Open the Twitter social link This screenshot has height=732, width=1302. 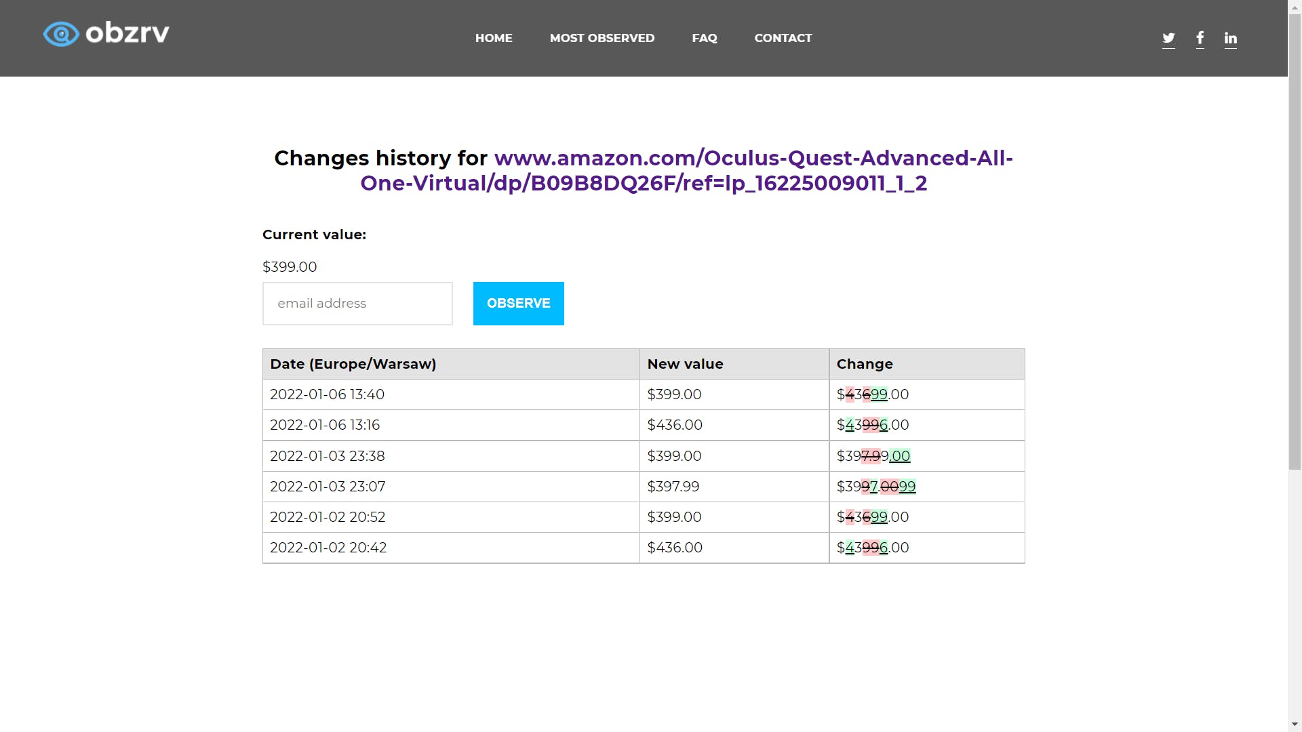click(x=1168, y=38)
